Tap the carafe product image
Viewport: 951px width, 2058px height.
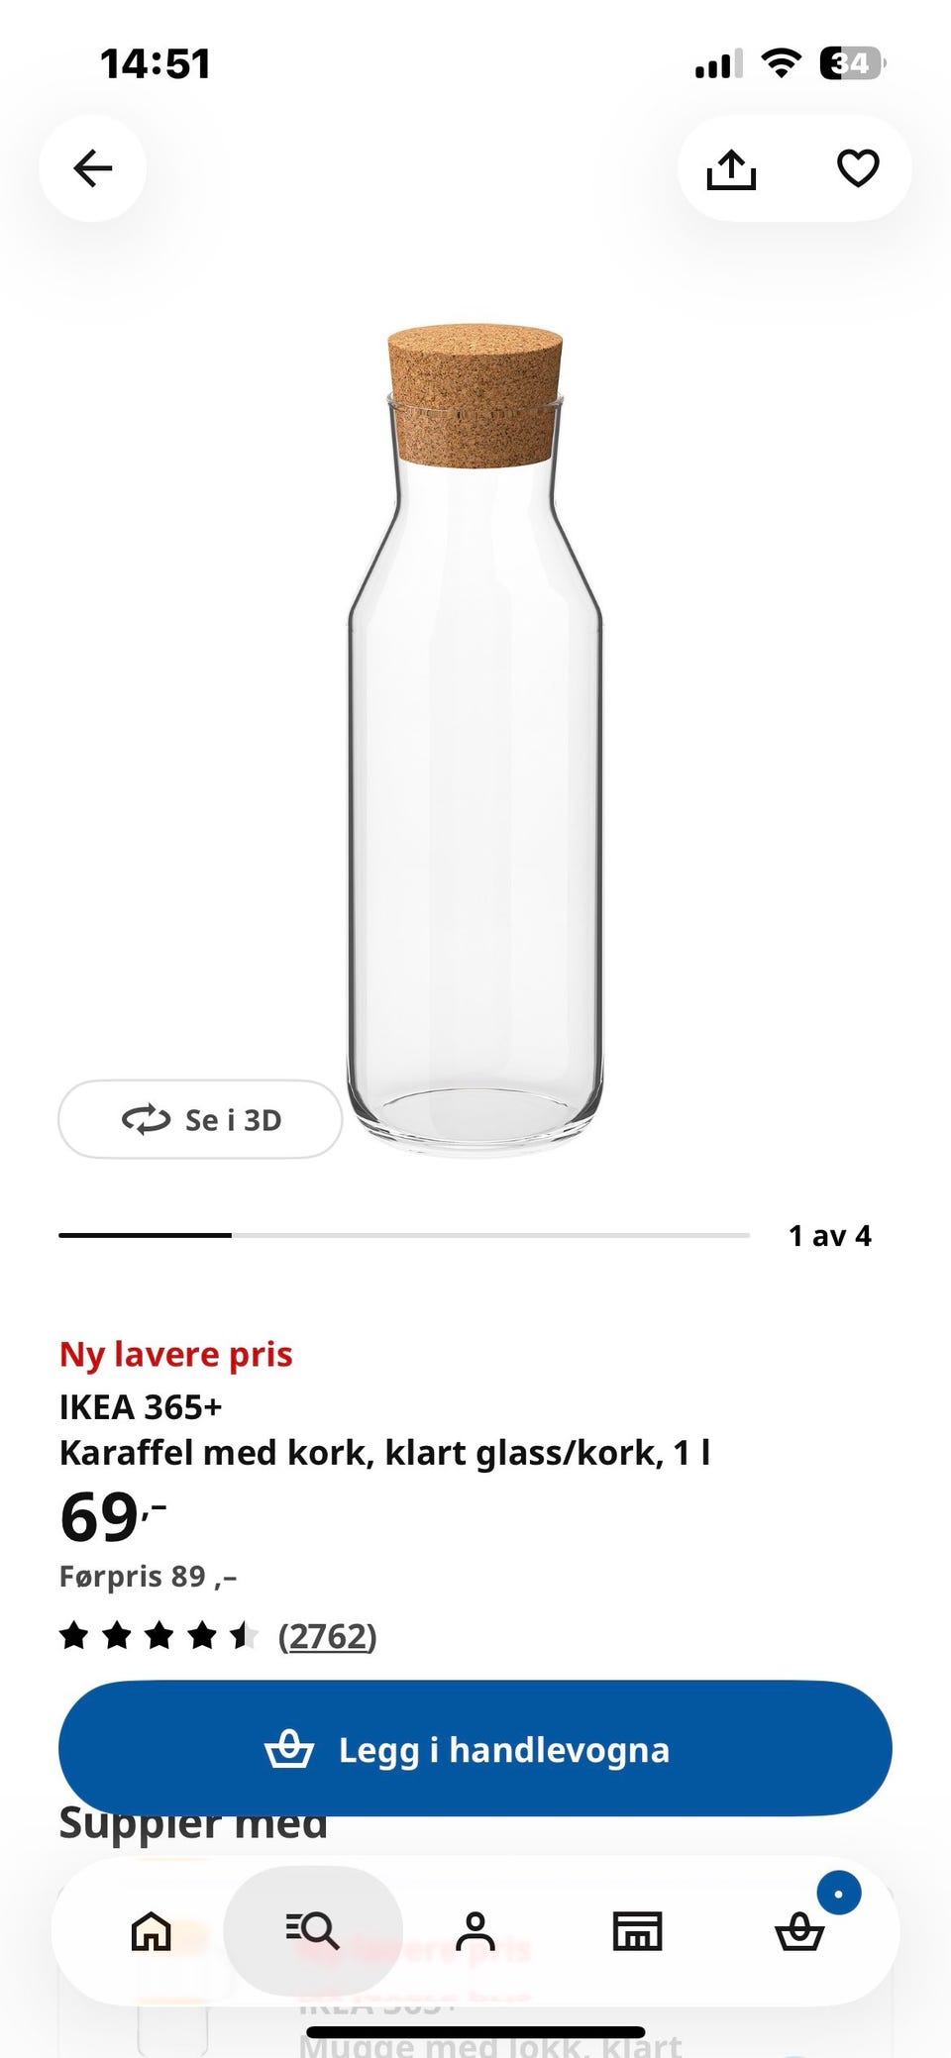pos(475,741)
